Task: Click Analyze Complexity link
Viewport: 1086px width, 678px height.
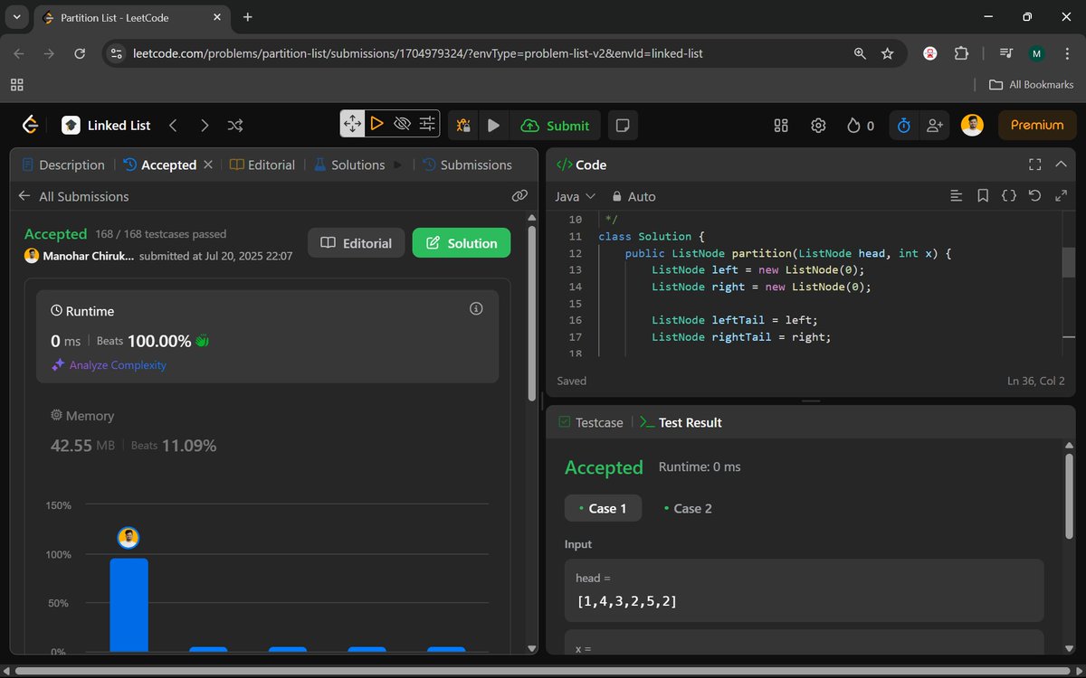Action: [x=109, y=365]
